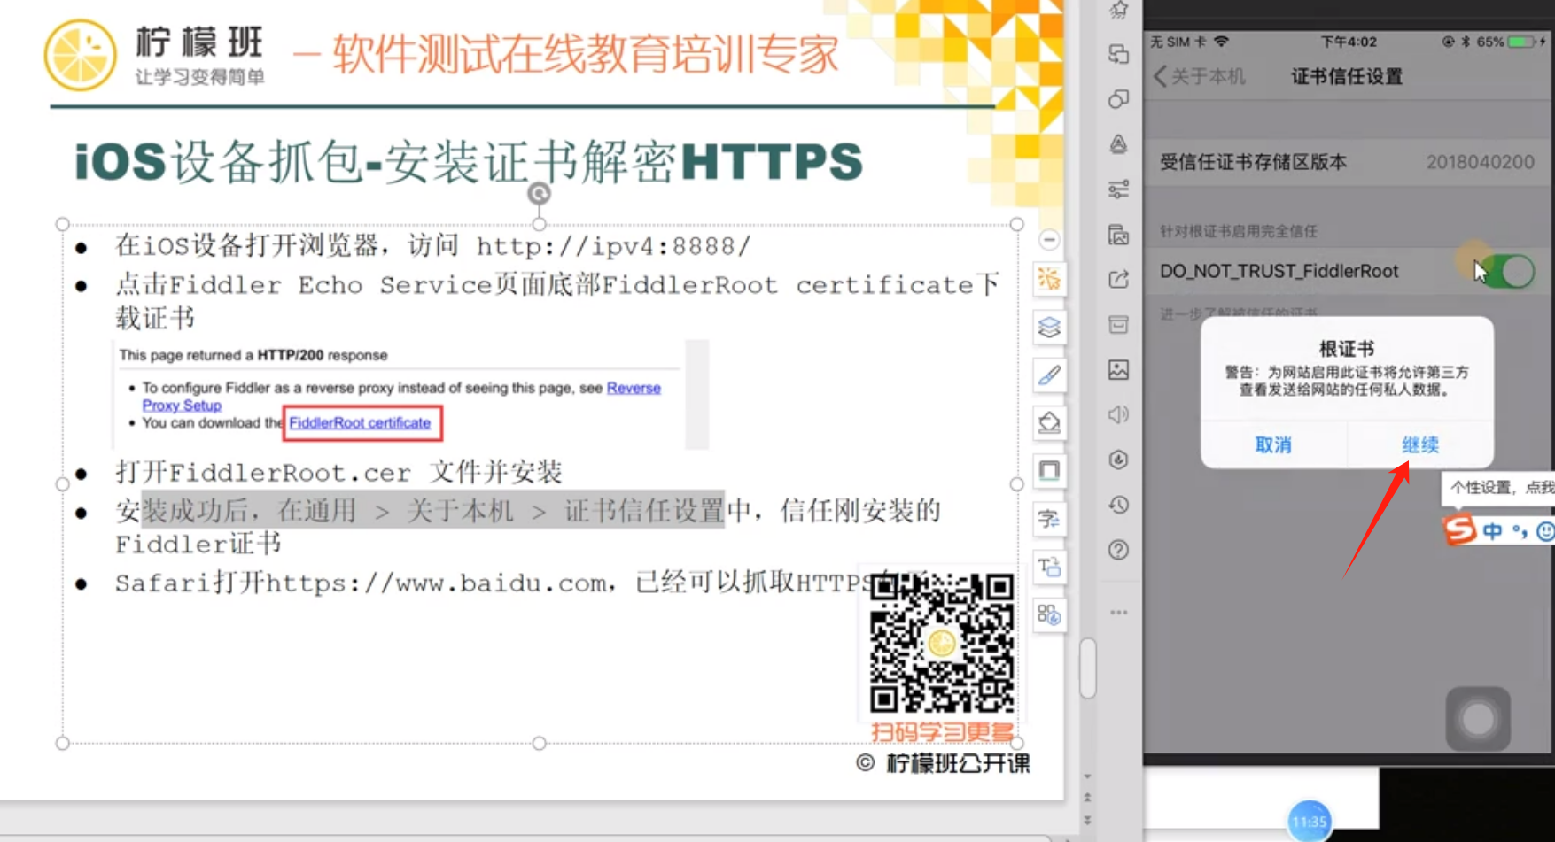Click the next slide double-arrow button
Viewport: 1555px width, 842px height.
1087,820
